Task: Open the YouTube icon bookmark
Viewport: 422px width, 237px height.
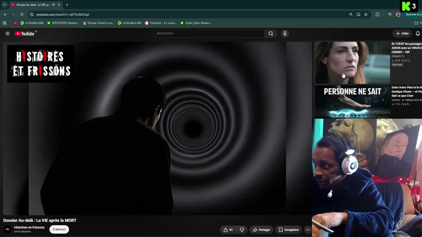Action: pos(15,23)
